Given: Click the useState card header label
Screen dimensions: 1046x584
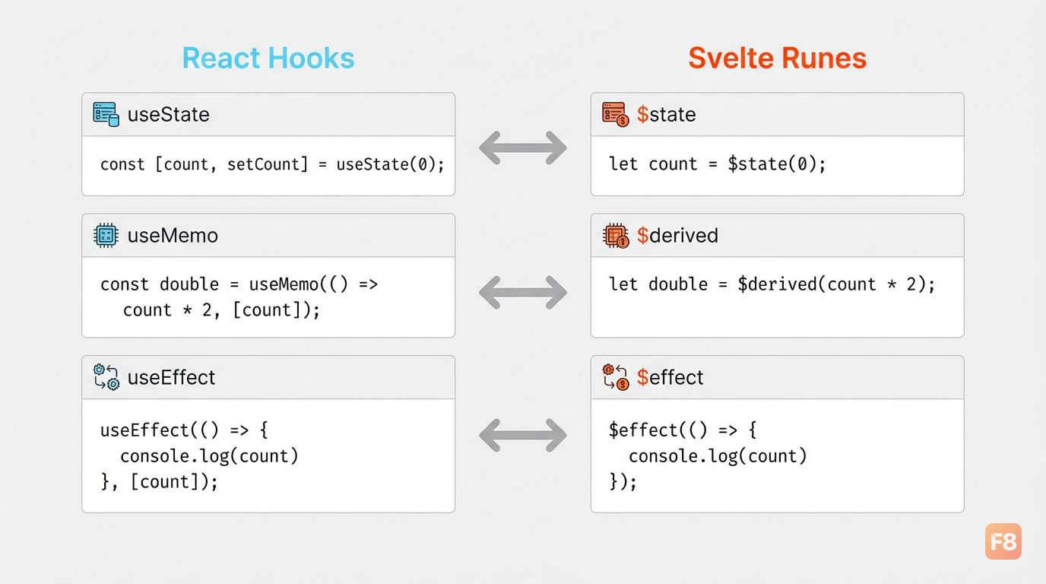Looking at the screenshot, I should tap(169, 114).
